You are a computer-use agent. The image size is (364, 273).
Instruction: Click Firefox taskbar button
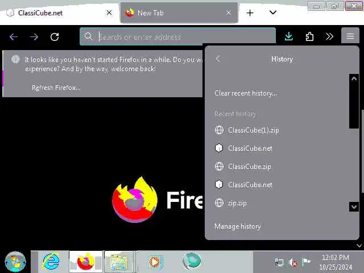tap(86, 262)
